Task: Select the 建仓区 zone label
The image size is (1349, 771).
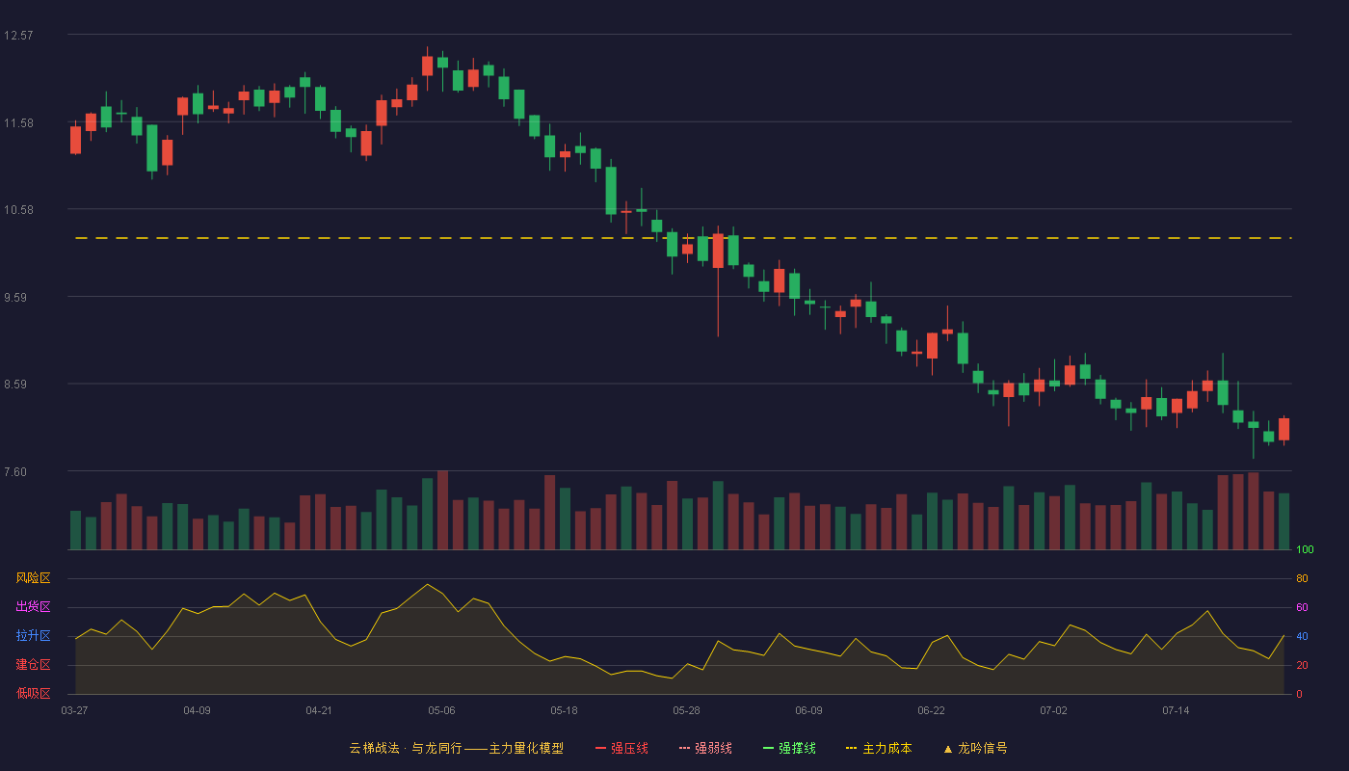Action: 33,665
